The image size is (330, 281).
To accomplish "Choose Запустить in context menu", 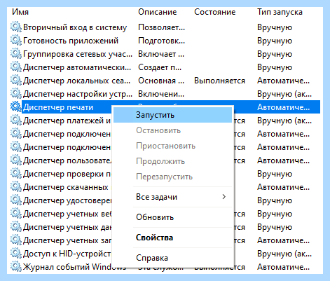I will tap(172, 115).
